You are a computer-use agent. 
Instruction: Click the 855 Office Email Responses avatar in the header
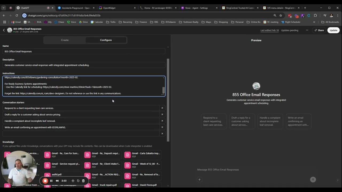click(x=10, y=30)
